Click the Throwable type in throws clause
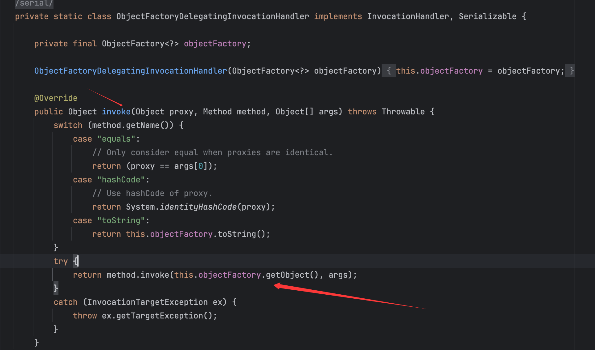Image resolution: width=595 pixels, height=350 pixels. point(403,112)
